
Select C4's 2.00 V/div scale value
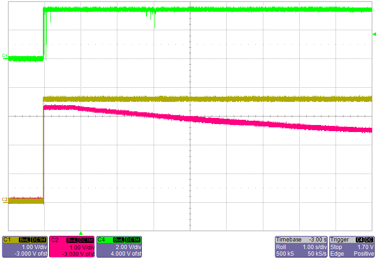pyautogui.click(x=129, y=247)
